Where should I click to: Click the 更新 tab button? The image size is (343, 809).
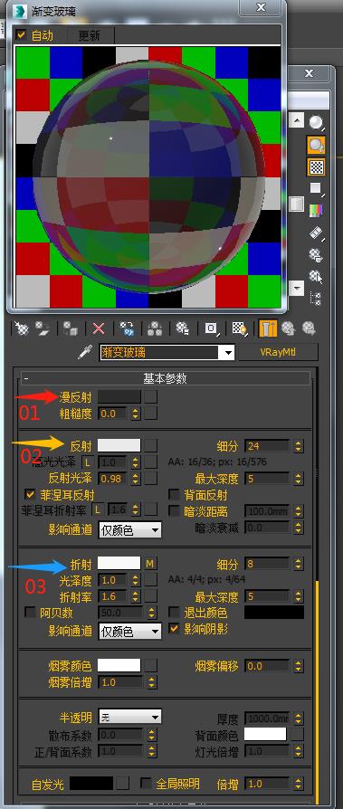pos(88,35)
